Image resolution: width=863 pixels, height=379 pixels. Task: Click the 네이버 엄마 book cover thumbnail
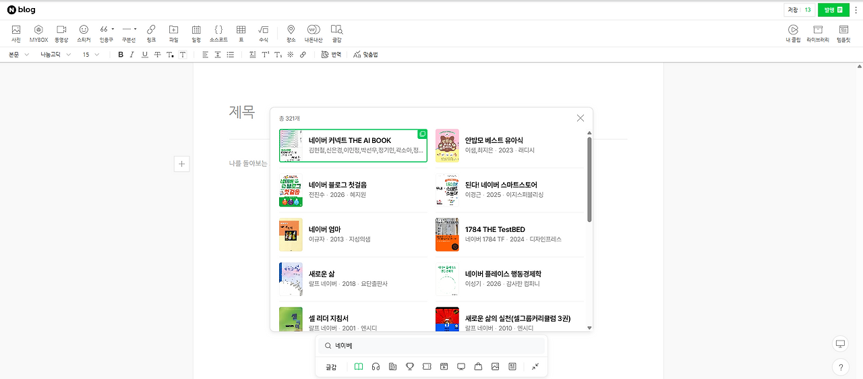point(291,235)
